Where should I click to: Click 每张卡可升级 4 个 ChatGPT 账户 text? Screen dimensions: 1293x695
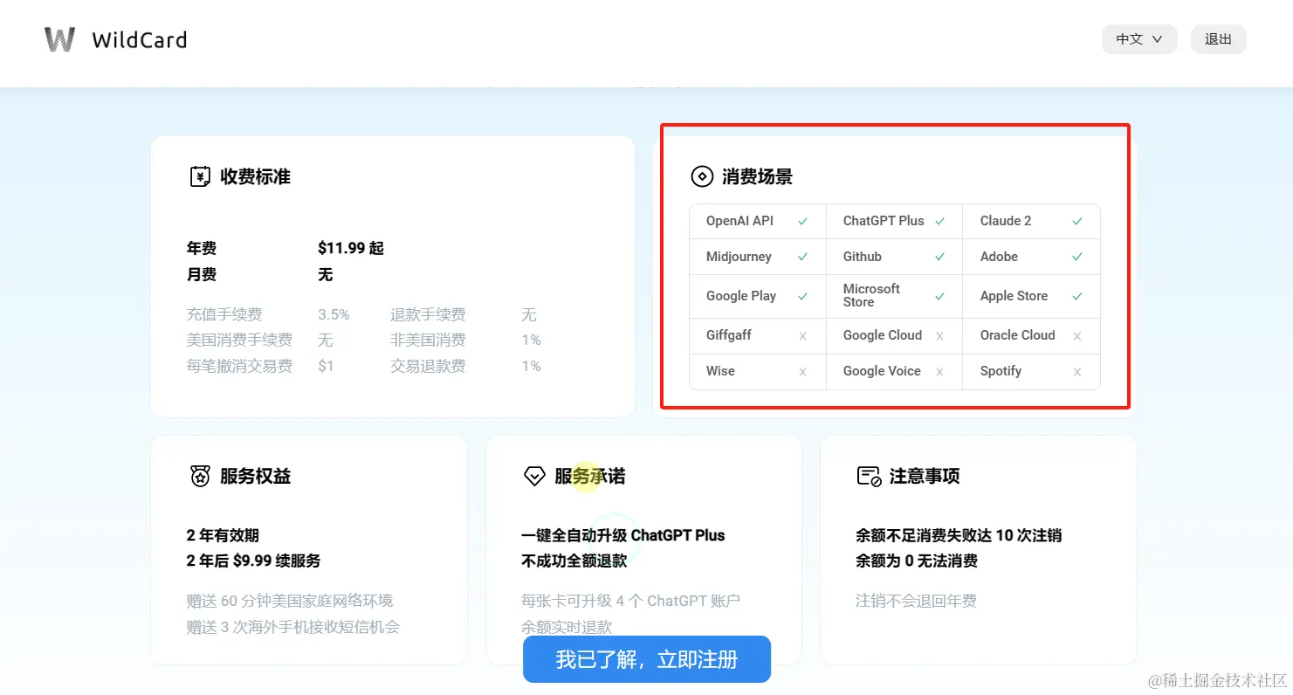pyautogui.click(x=630, y=602)
